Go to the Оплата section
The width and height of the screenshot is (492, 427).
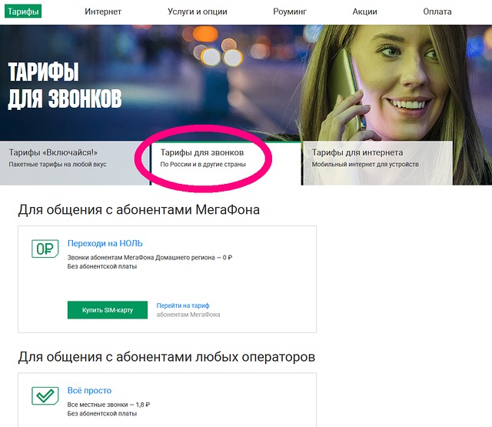437,12
